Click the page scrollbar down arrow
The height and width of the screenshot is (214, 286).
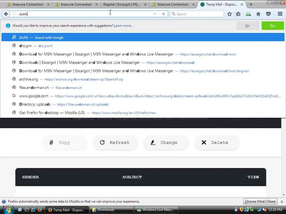[284, 195]
